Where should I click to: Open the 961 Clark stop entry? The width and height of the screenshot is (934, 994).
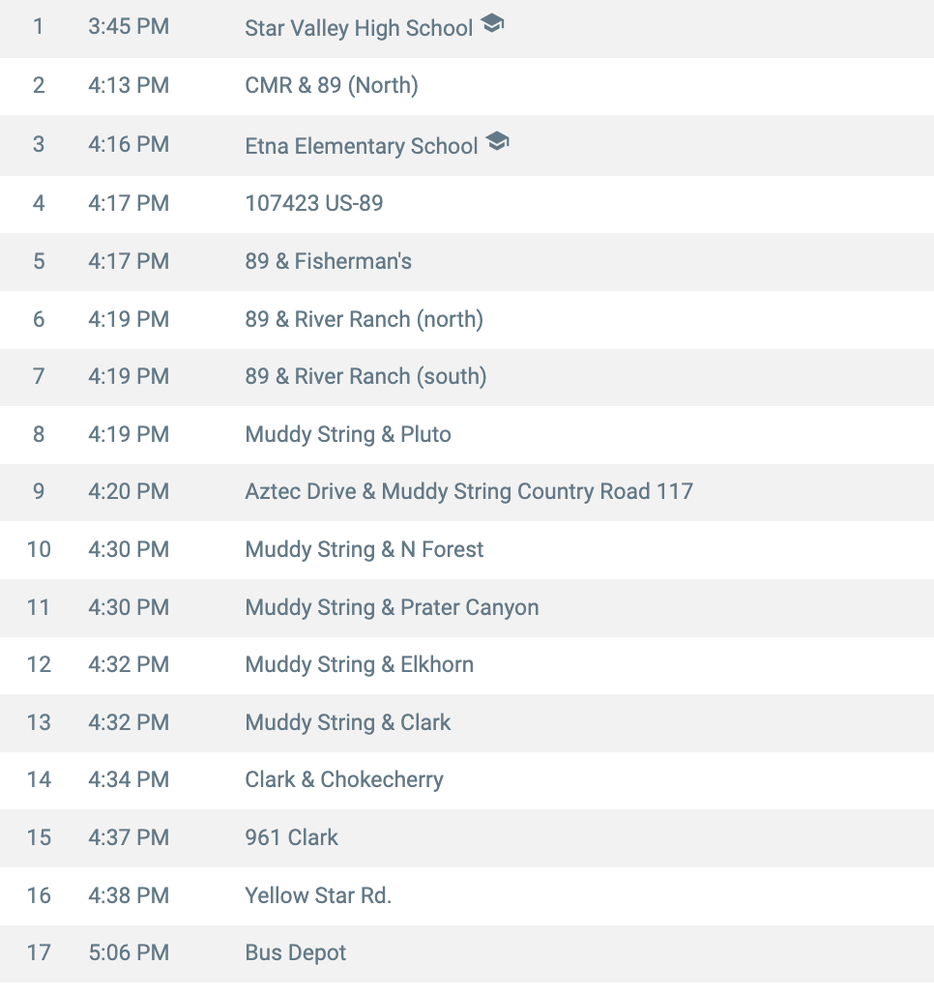292,837
